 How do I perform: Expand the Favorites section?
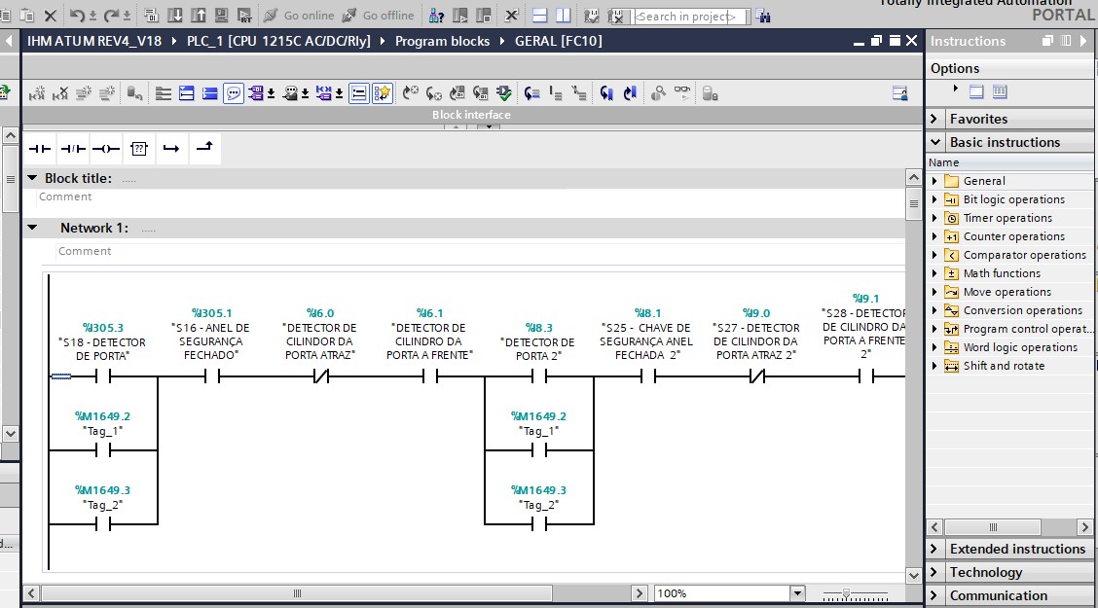coord(935,119)
